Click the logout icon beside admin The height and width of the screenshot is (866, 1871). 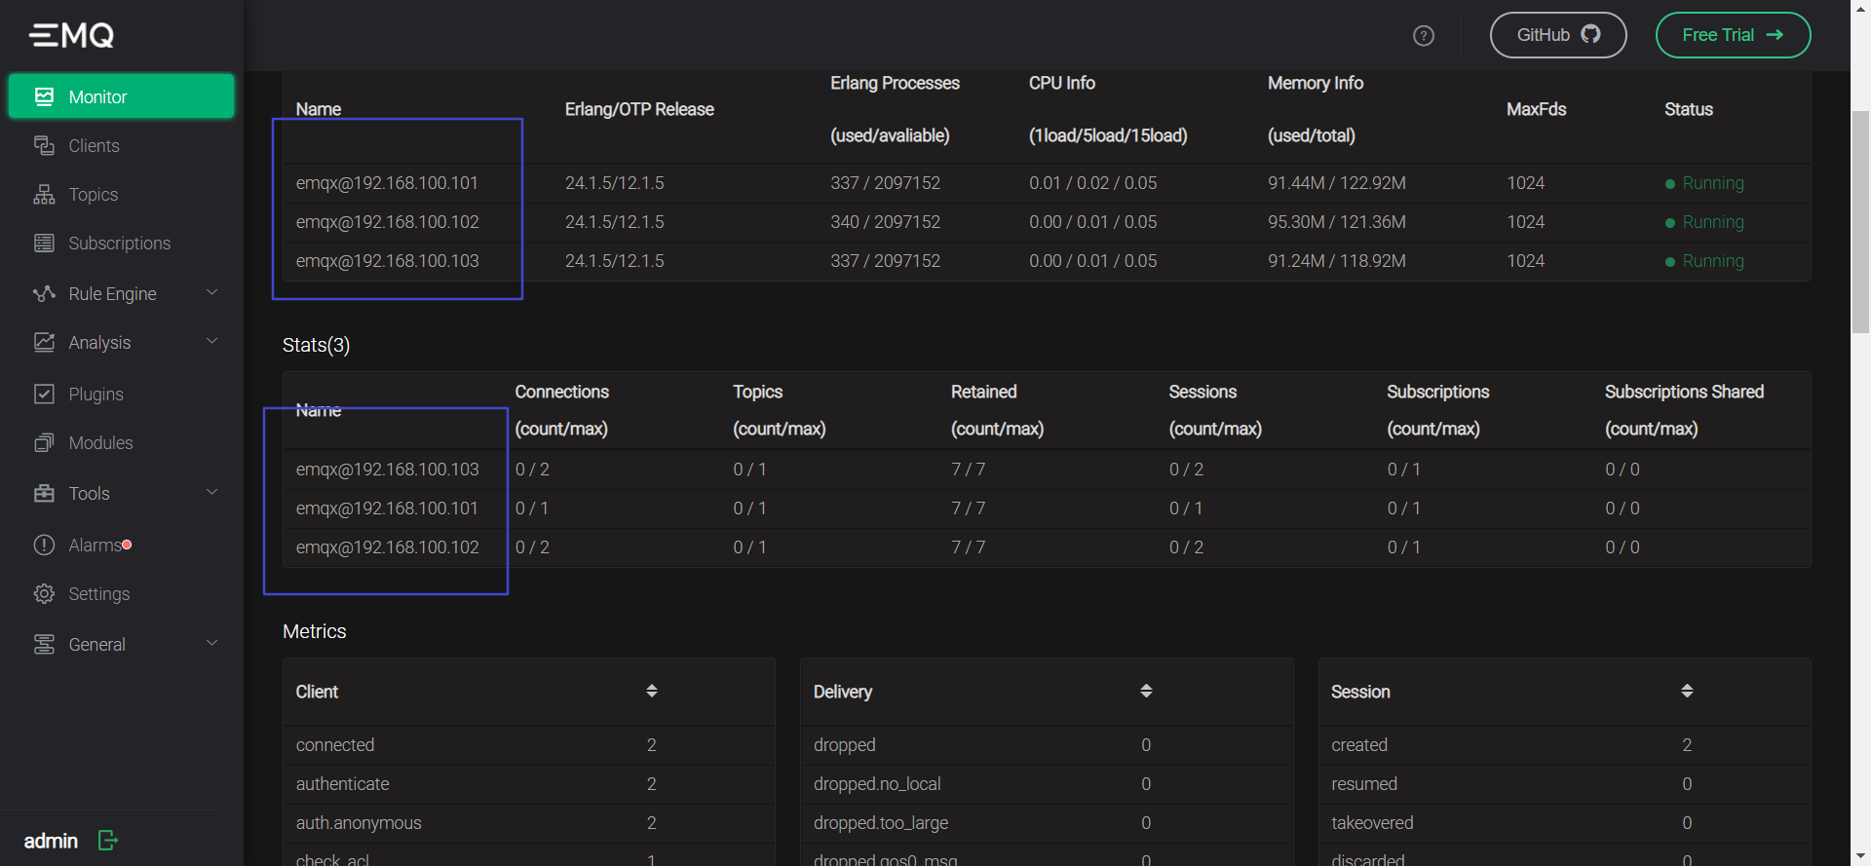click(x=108, y=840)
